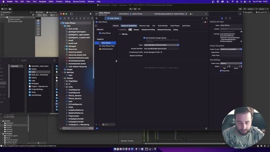270x152 pixels.
Task: Open the Product menu in menu bar
Action: tap(59, 2)
